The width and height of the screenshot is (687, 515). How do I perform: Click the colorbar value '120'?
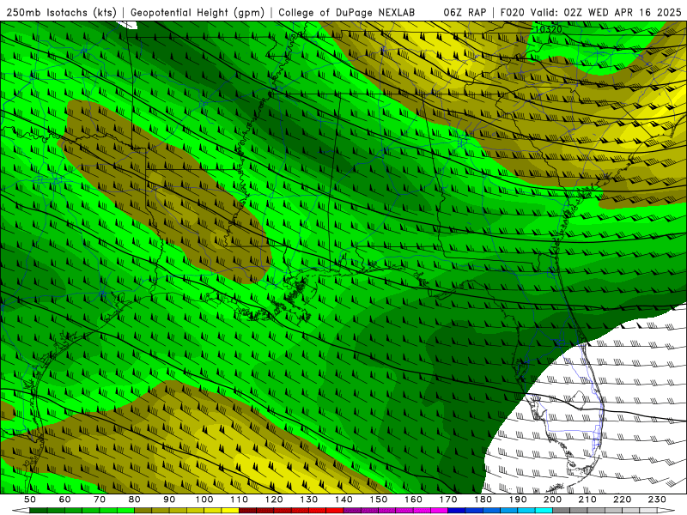(x=274, y=500)
